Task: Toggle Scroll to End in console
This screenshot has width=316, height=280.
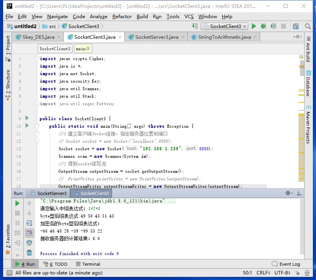Action: (x=29, y=233)
